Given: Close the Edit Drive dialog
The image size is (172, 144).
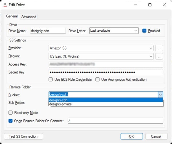Looking at the screenshot, I should (164, 5).
